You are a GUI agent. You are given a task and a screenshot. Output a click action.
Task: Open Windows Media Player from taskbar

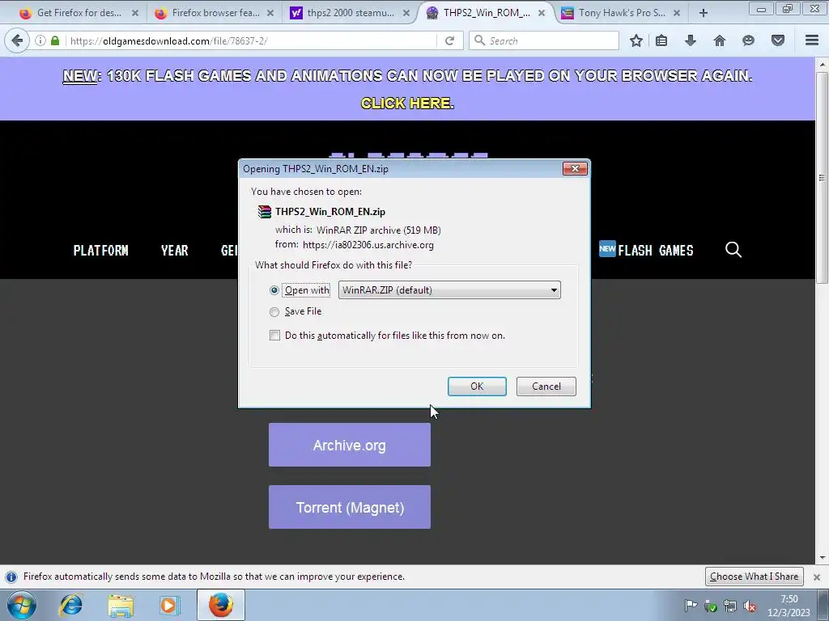coord(169,605)
